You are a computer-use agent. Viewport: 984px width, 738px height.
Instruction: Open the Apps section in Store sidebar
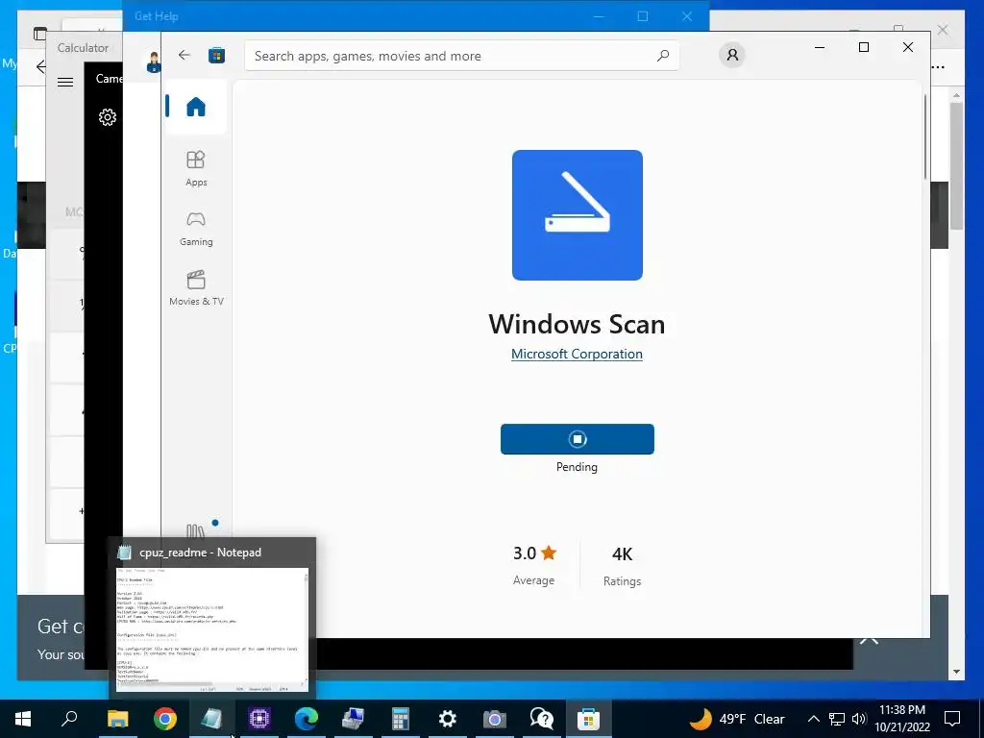pyautogui.click(x=196, y=168)
